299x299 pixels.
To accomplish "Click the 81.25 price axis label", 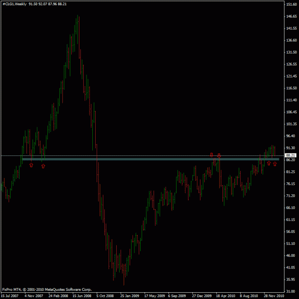I will coord(290,172).
